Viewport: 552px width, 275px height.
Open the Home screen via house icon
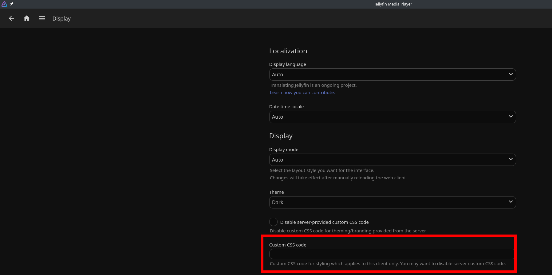coord(27,18)
